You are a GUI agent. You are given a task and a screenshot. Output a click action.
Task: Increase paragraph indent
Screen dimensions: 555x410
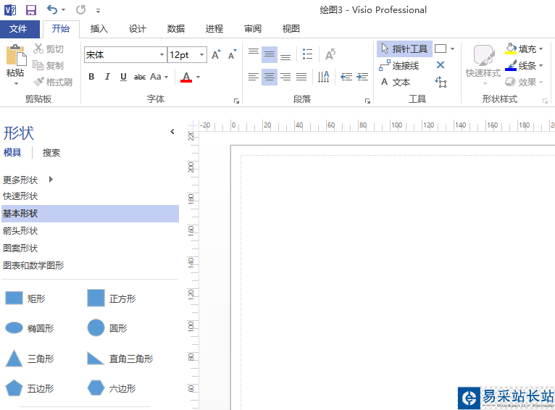click(362, 77)
